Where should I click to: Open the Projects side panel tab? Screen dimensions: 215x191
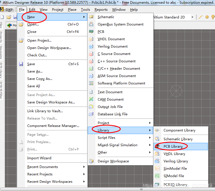point(1,37)
